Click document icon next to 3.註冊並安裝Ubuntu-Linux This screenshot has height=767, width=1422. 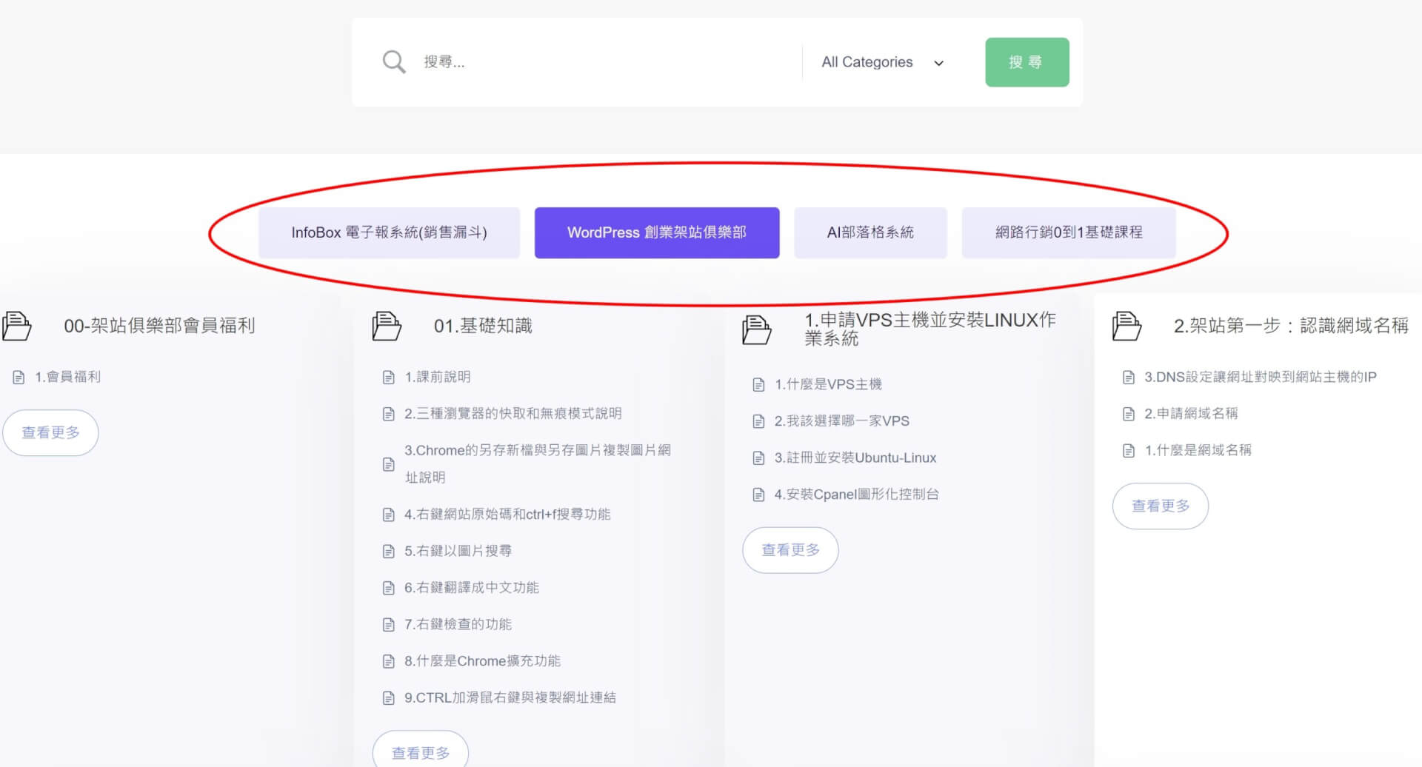(x=758, y=458)
